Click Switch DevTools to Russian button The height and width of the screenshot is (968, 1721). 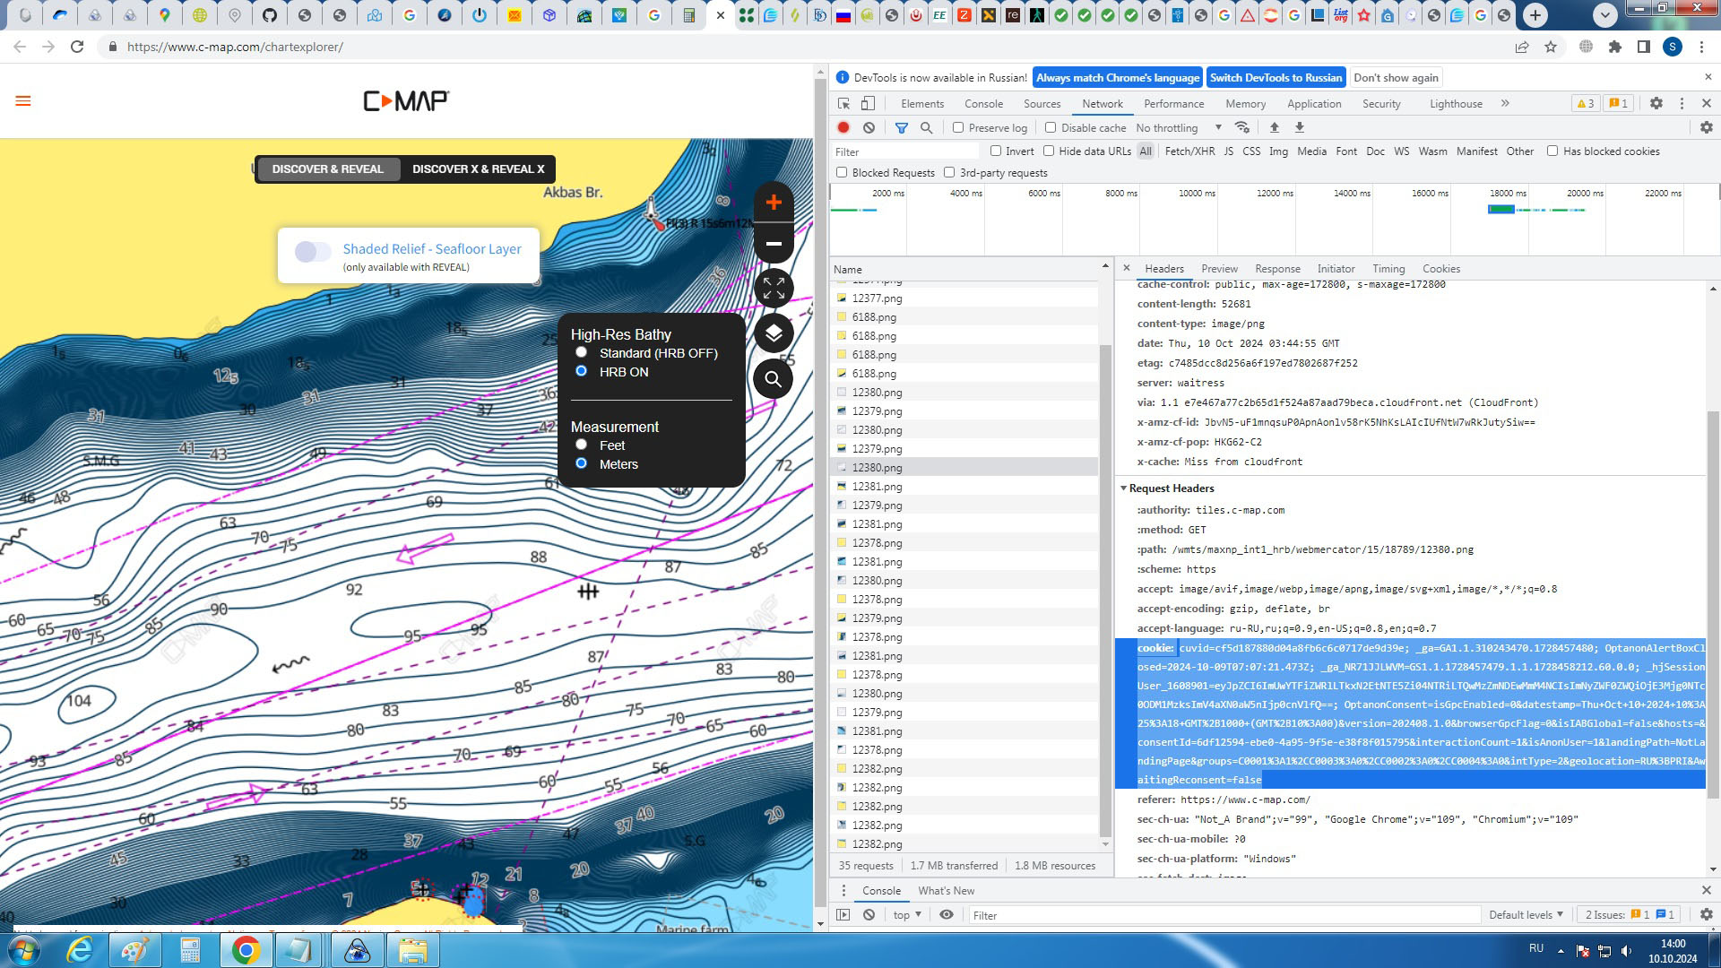click(1276, 78)
